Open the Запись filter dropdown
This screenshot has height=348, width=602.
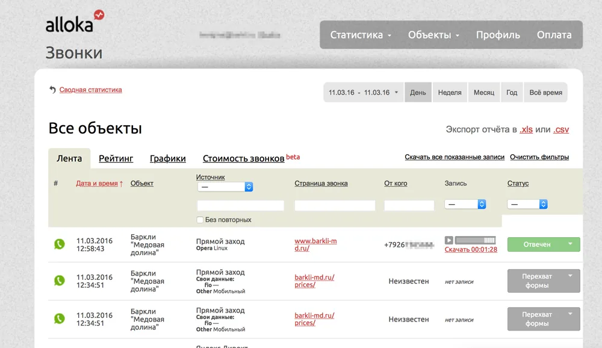(x=465, y=204)
